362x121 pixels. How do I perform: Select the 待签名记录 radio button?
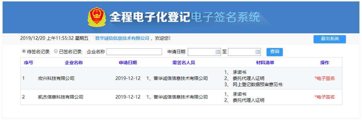[x=24, y=51]
